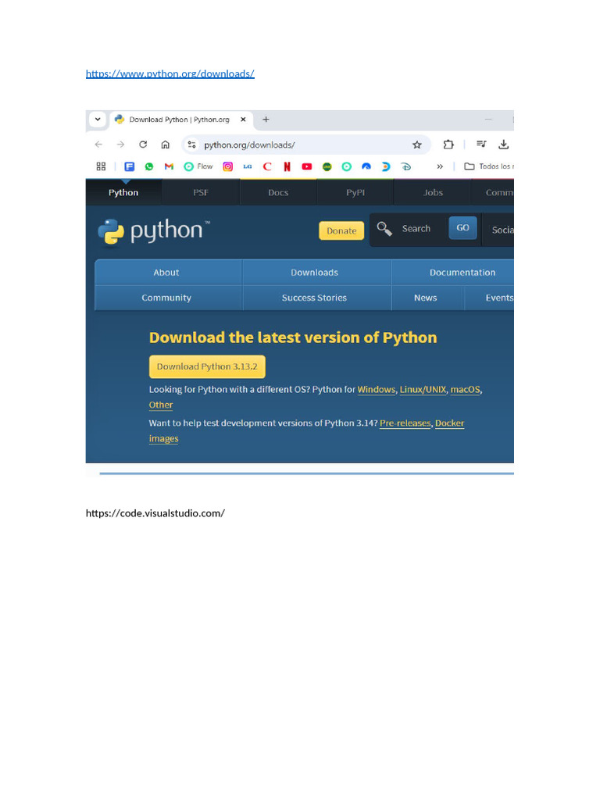Screen dimensions: 600x800
Task: Open the browser Downloads arrow icon
Action: coord(504,145)
